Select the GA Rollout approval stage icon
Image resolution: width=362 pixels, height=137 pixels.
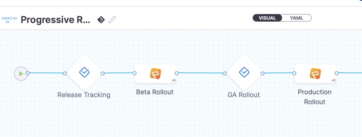(244, 72)
